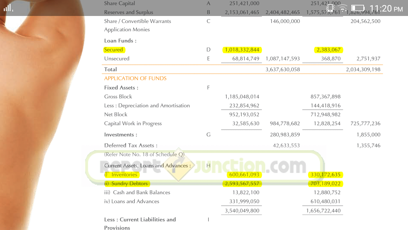Select net block value 712,948,982
This screenshot has height=230, width=408.
tap(325, 114)
